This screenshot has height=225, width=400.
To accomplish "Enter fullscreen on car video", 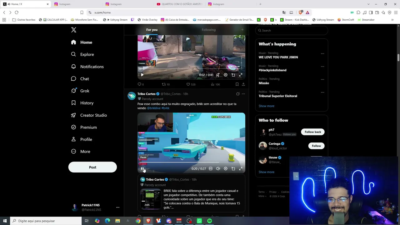I will click(x=241, y=169).
